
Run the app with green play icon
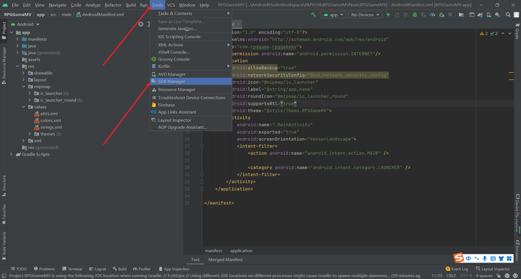click(388, 15)
